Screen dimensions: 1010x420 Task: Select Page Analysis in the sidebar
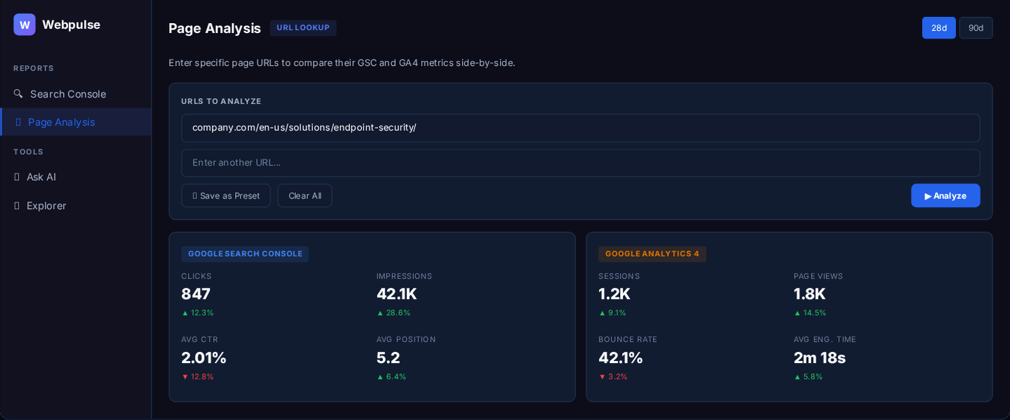point(76,122)
